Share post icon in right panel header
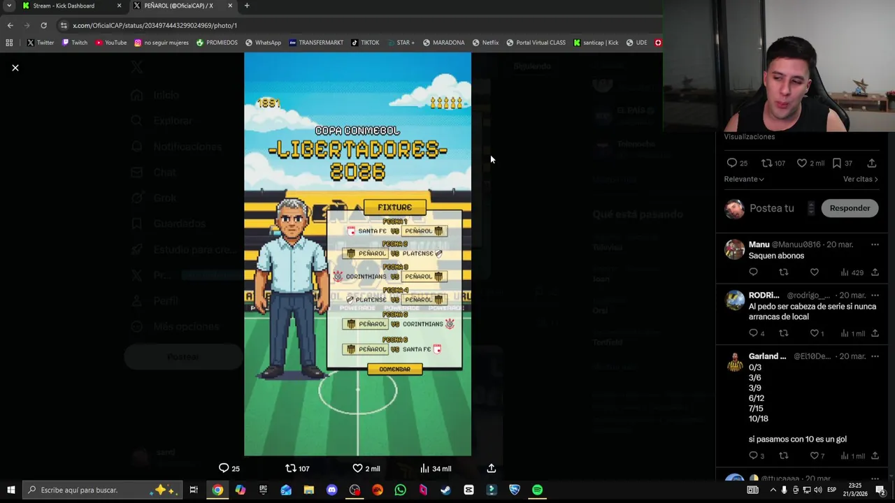 (872, 163)
